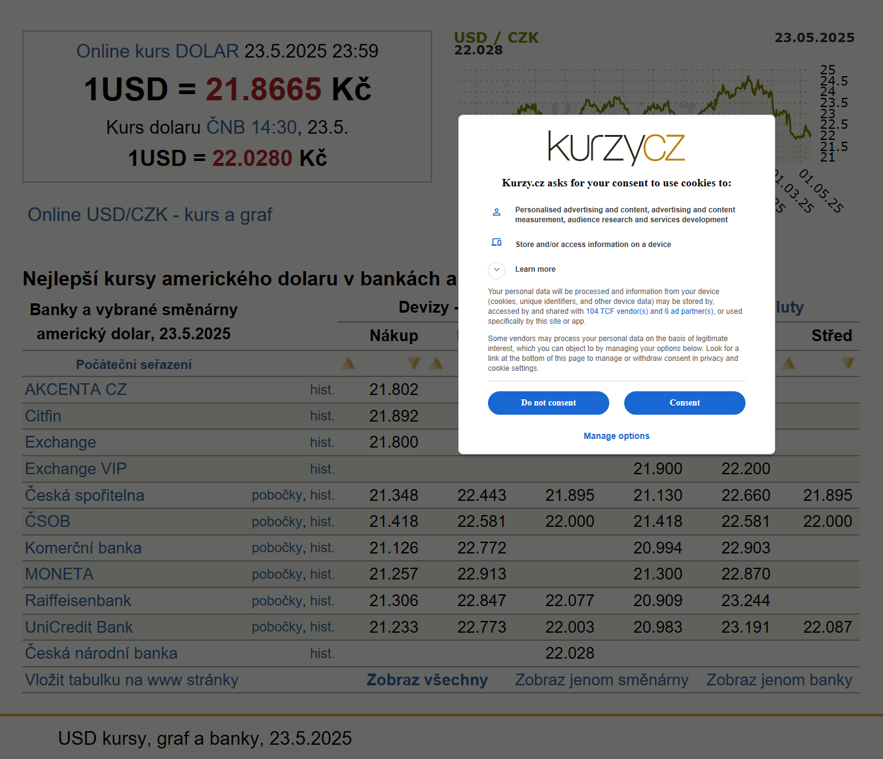Image resolution: width=883 pixels, height=759 pixels.
Task: Click the personalised advertising person icon
Action: tap(497, 212)
